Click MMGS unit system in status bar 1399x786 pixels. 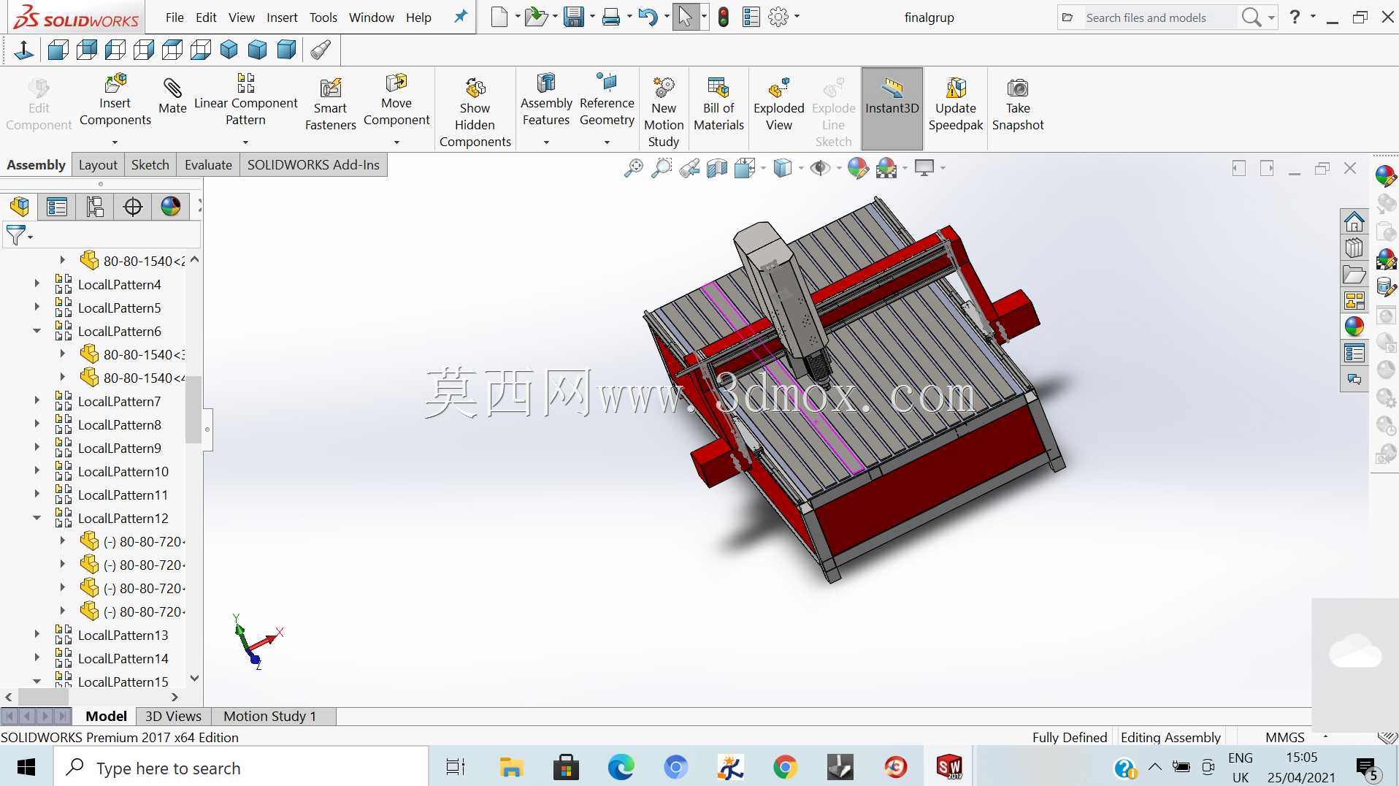click(1284, 737)
